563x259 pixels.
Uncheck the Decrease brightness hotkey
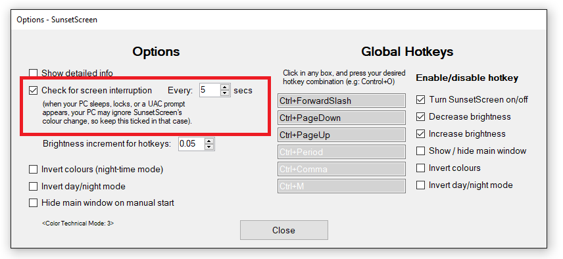pyautogui.click(x=420, y=117)
